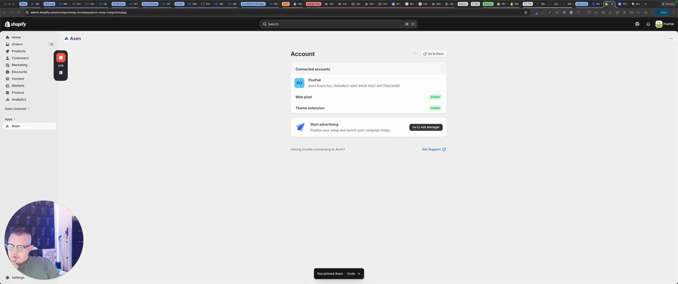Click the Axon app title icon
The height and width of the screenshot is (284, 678).
coord(66,39)
